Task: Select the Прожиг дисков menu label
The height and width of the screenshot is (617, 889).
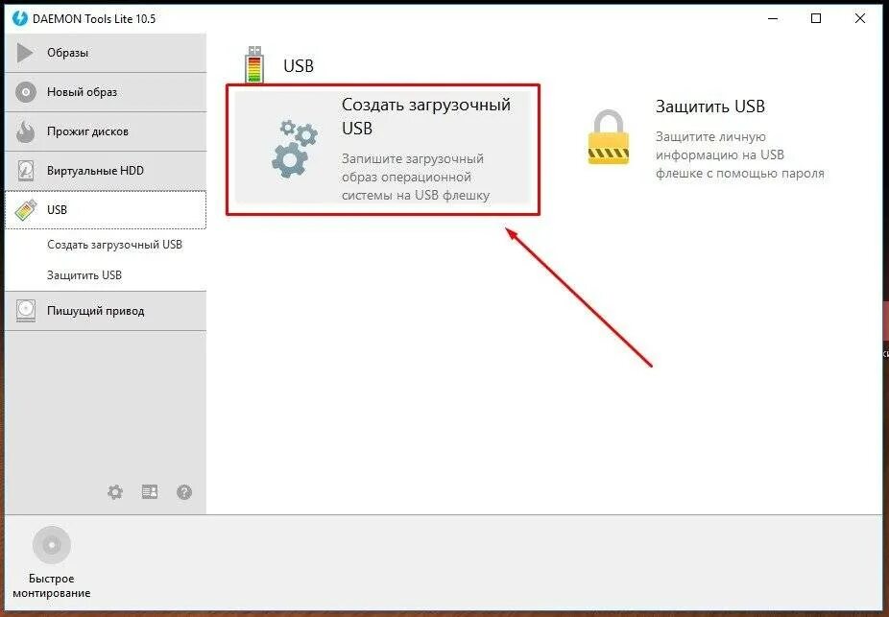Action: 87,131
